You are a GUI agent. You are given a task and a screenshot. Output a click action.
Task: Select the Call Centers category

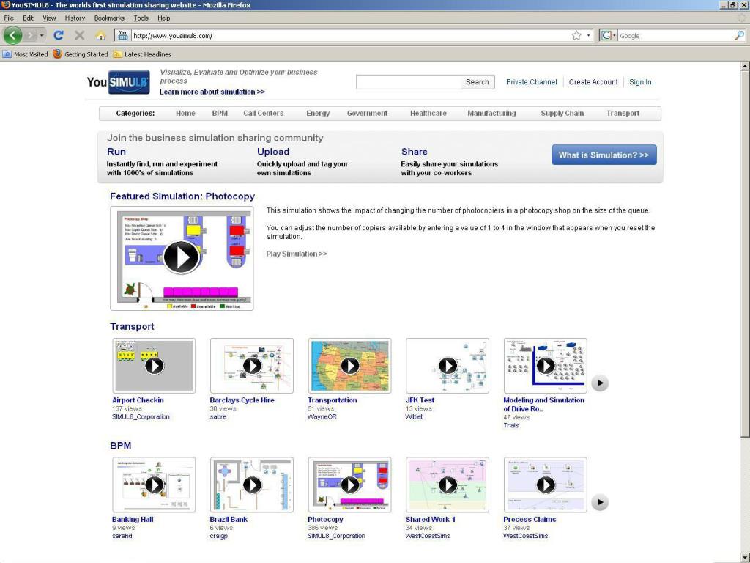tap(263, 114)
